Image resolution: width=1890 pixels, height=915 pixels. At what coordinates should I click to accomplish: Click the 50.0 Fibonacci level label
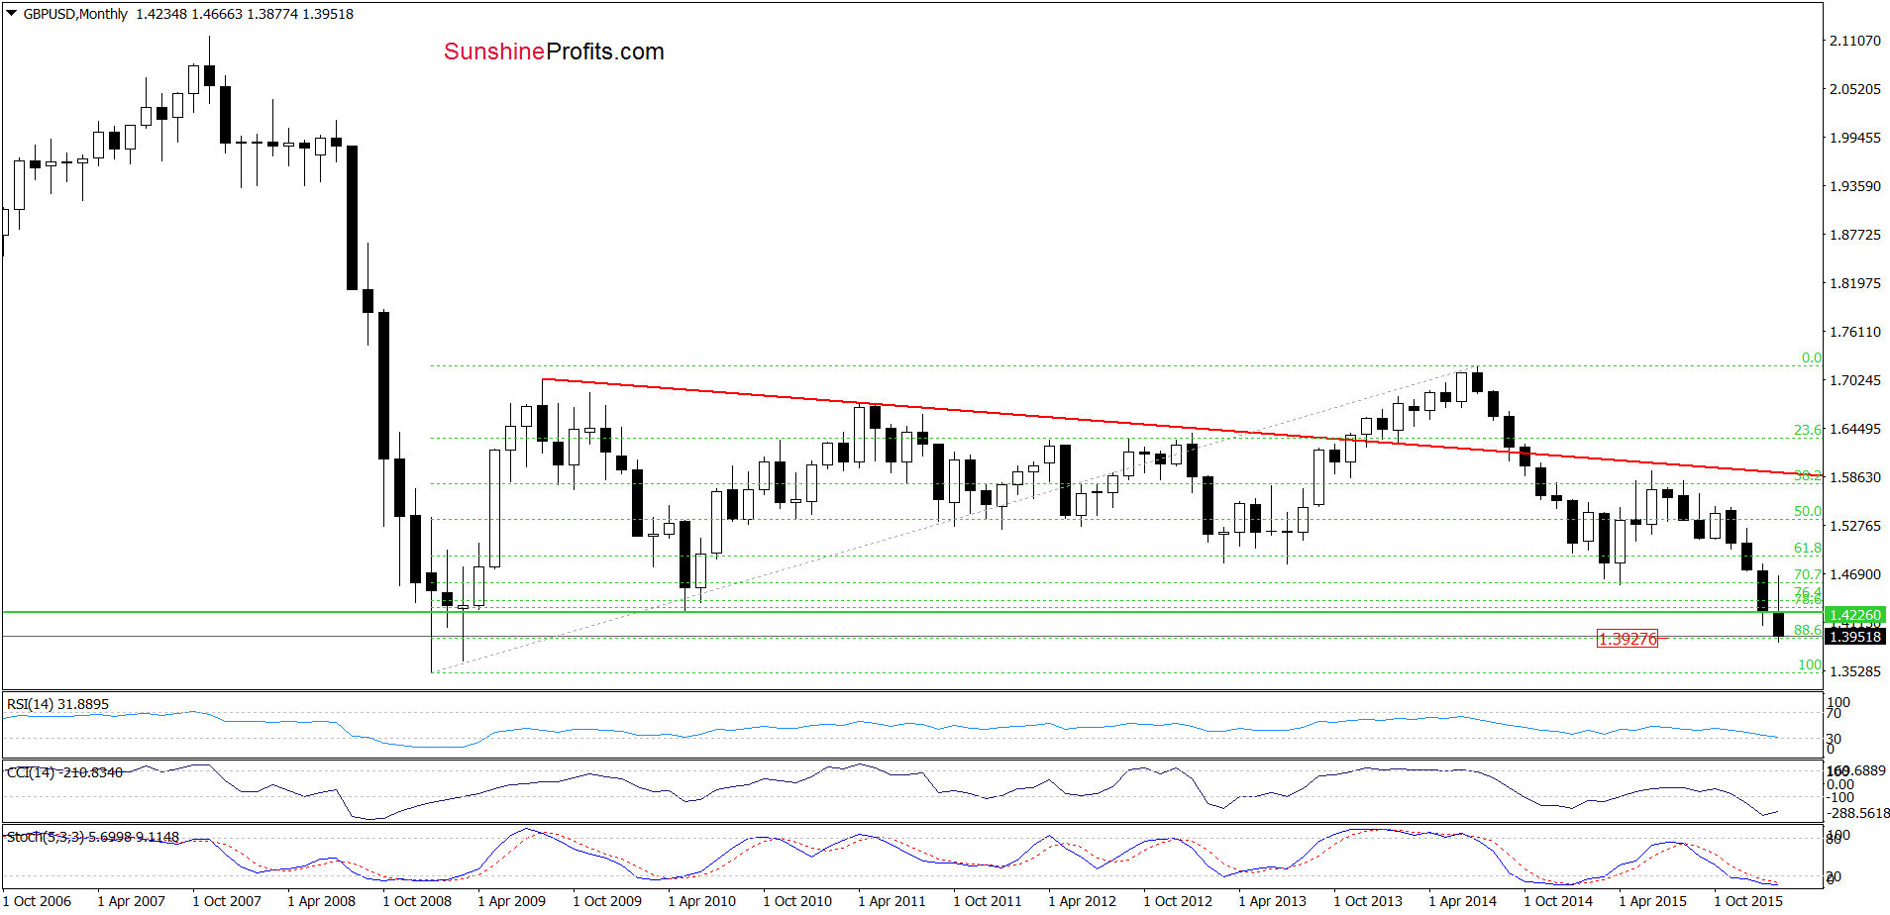[x=1807, y=512]
